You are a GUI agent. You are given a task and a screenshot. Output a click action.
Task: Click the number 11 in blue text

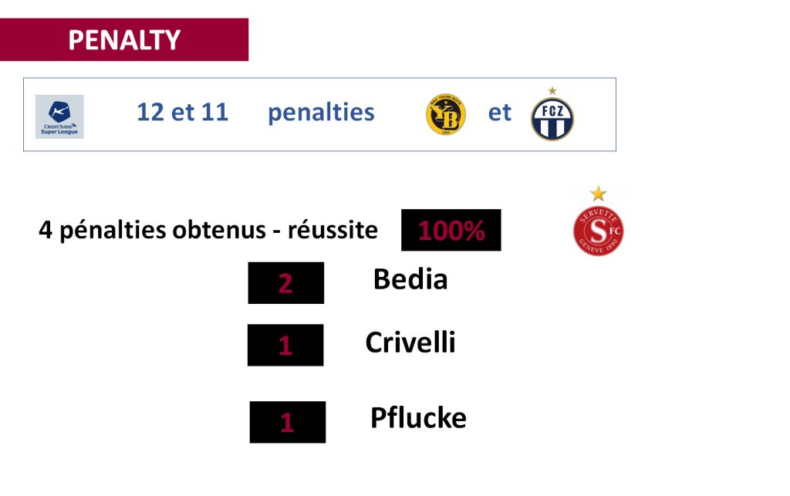[214, 113]
